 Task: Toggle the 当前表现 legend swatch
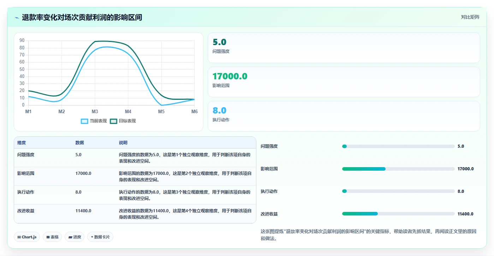click(x=84, y=121)
